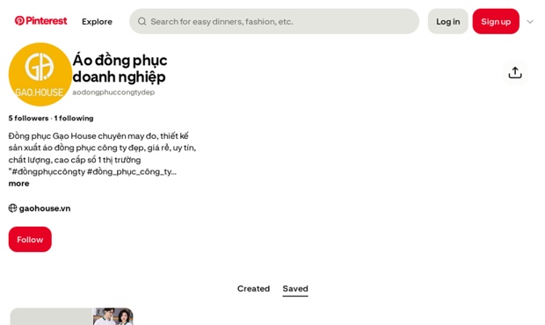Follow the Áo đồng phục profile

tap(30, 240)
